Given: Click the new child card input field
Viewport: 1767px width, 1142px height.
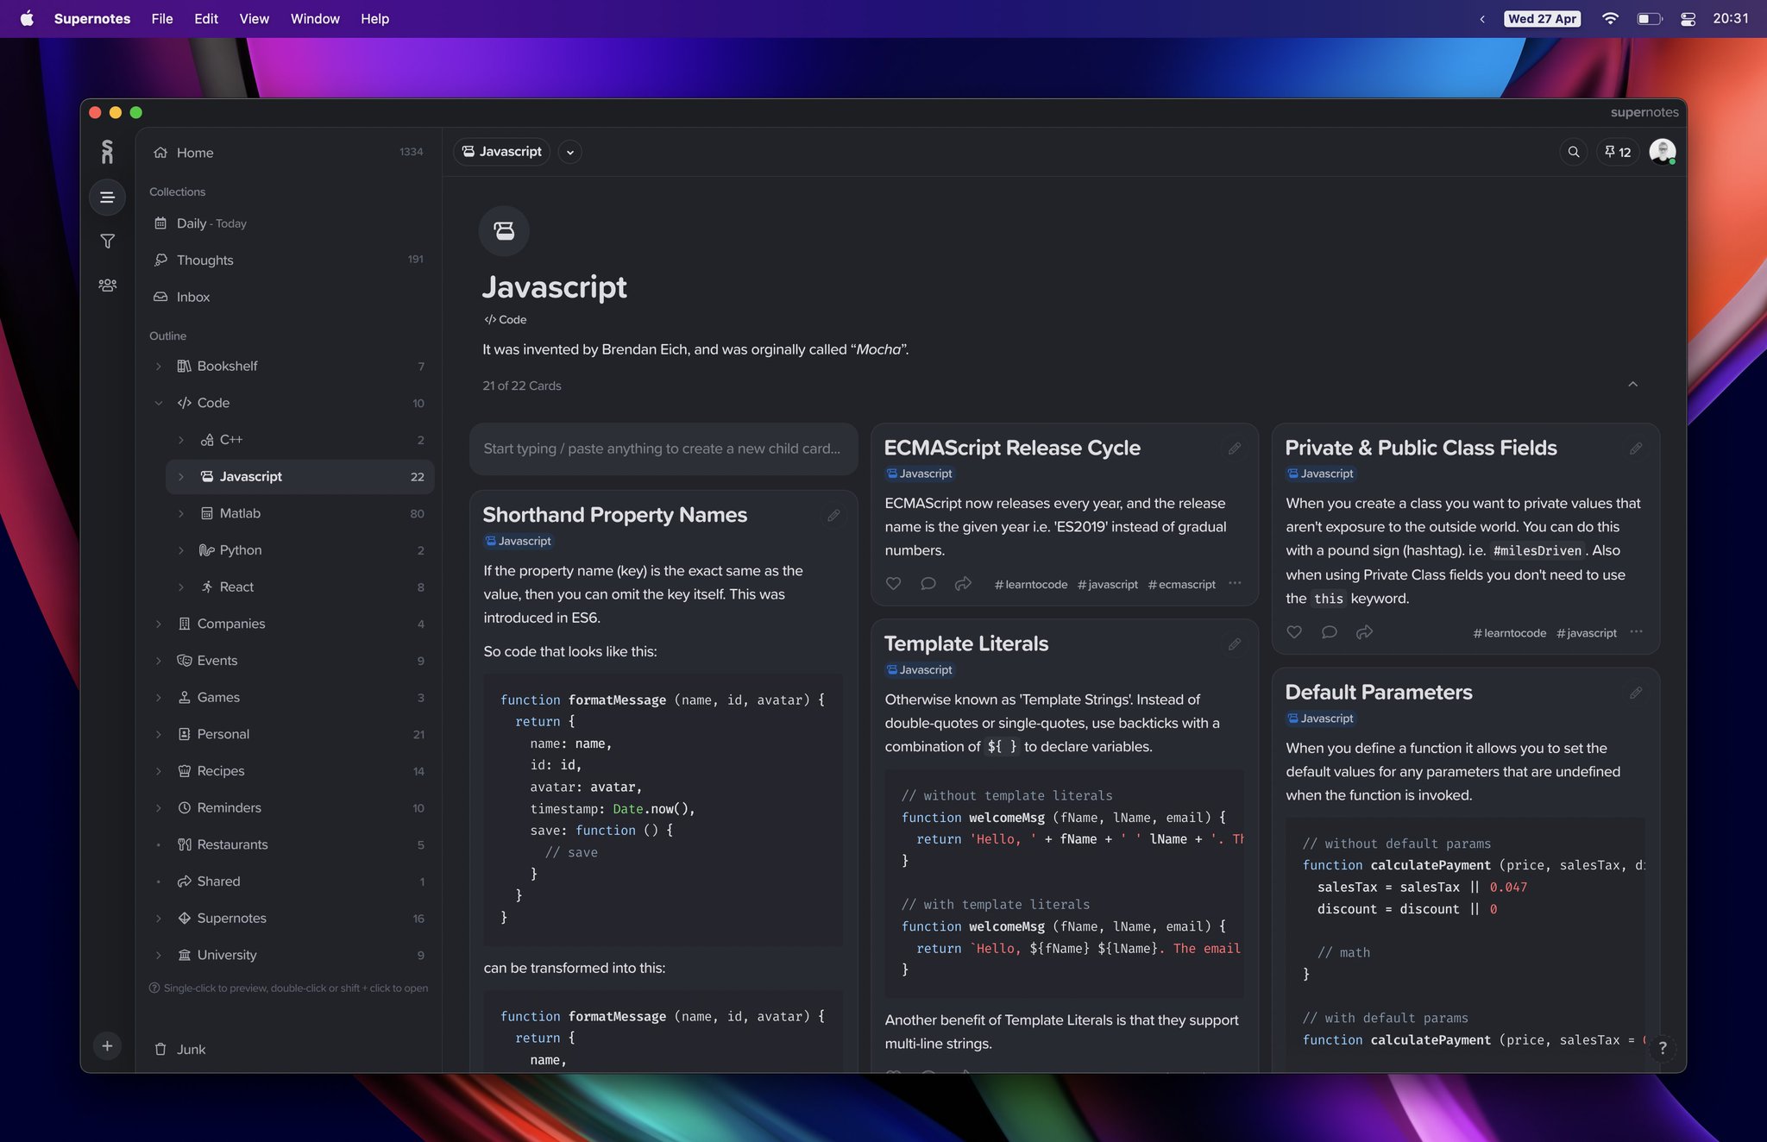Looking at the screenshot, I should (x=663, y=449).
